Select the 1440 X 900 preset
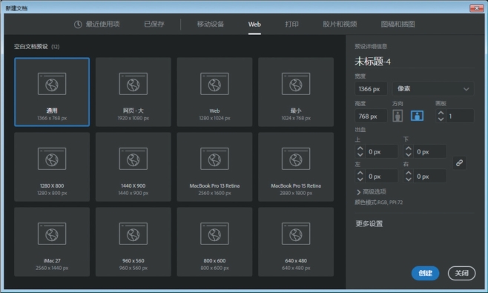Image resolution: width=488 pixels, height=293 pixels. tap(133, 167)
